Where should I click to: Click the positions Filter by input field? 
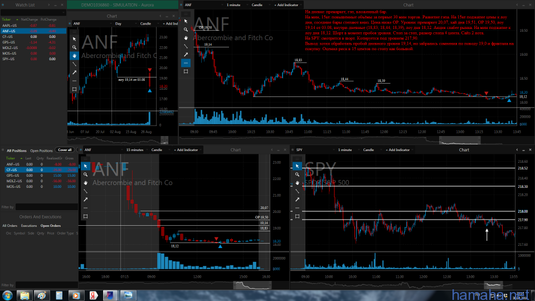[47, 207]
